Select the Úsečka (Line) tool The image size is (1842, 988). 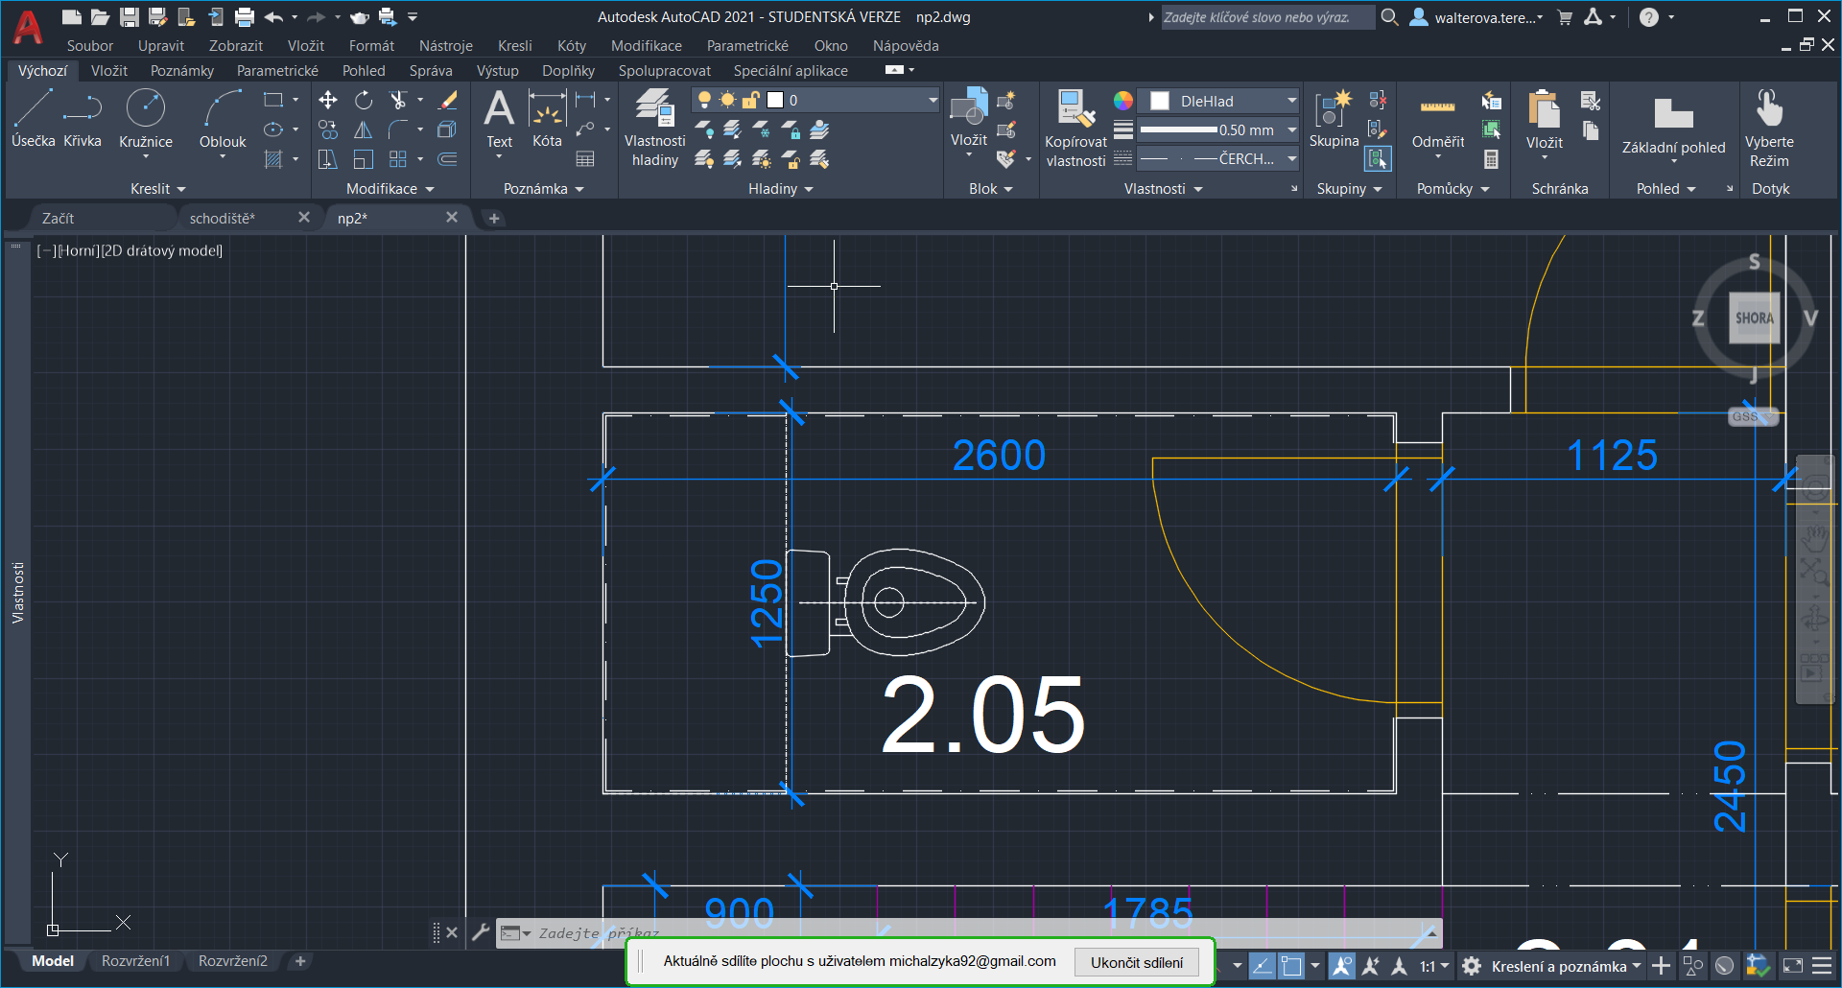click(x=34, y=118)
